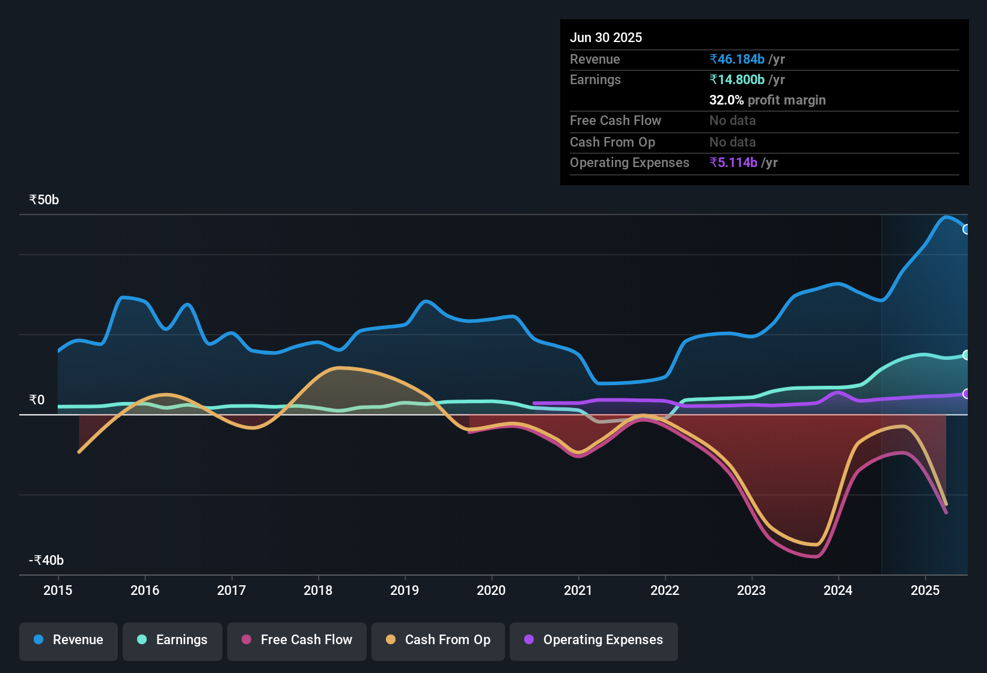Click the ₹14.800b earnings value in tooltip

737,80
